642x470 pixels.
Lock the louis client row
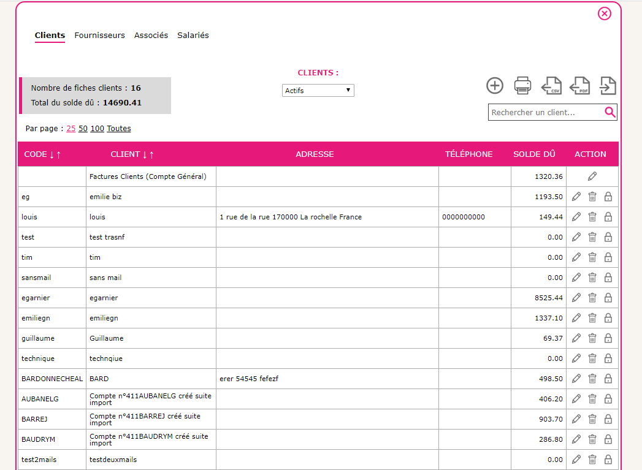click(608, 217)
